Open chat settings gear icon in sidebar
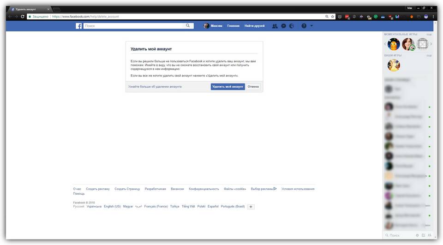This screenshot has width=443, height=245. (417, 235)
